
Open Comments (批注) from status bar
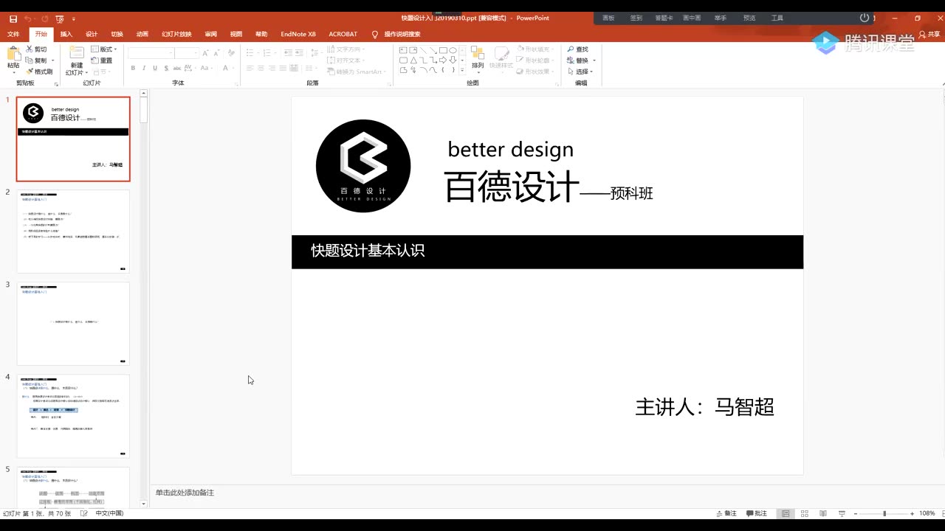[x=757, y=513]
